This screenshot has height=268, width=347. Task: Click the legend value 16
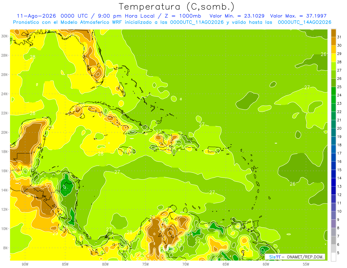click(x=339, y=161)
